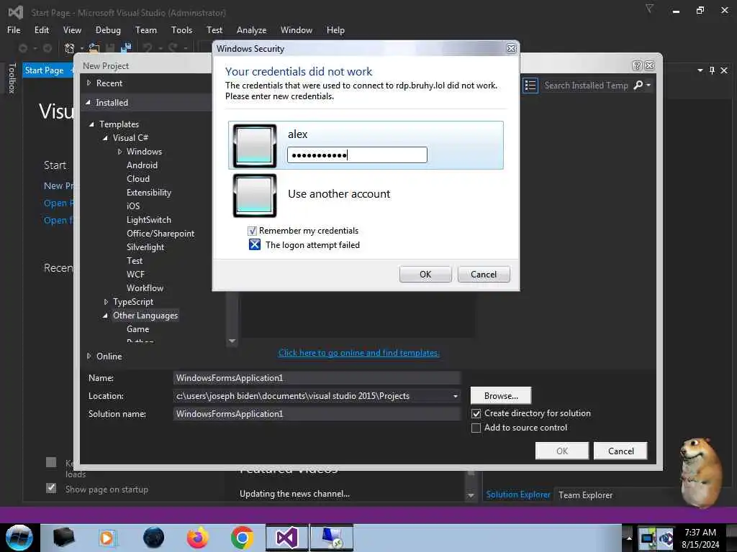The image size is (737, 552).
Task: Open the Tools menu
Action: click(181, 30)
